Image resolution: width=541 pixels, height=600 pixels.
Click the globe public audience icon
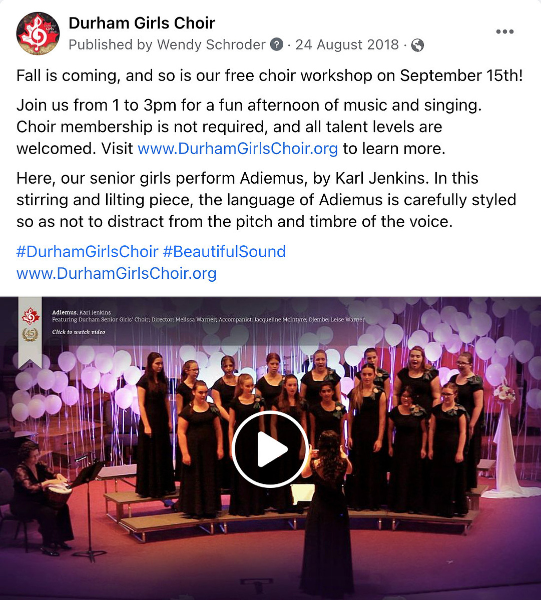click(417, 45)
